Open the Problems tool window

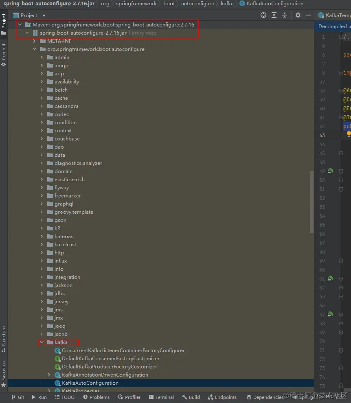(x=96, y=397)
